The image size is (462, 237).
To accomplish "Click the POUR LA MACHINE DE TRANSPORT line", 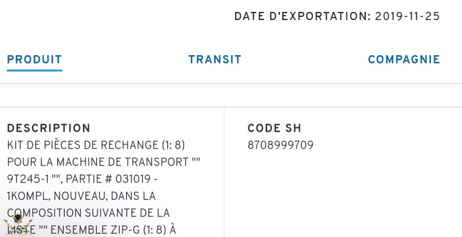I will coord(104,162).
